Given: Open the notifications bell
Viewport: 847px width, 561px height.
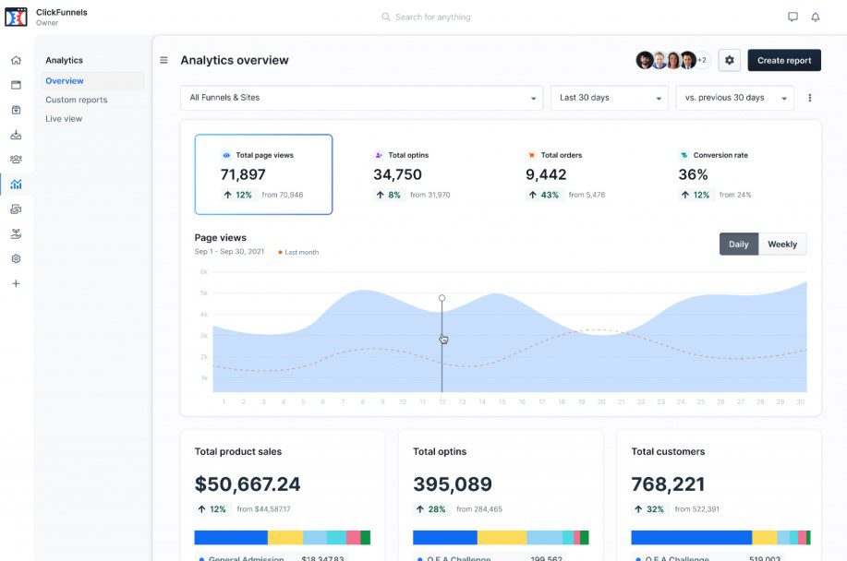Looking at the screenshot, I should pos(815,16).
